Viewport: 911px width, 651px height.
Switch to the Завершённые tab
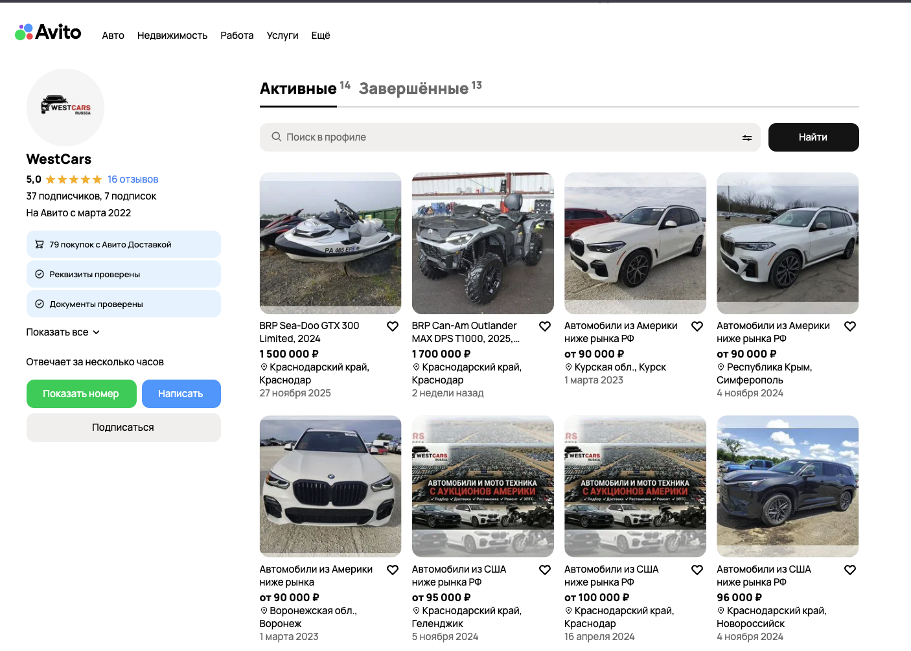413,87
